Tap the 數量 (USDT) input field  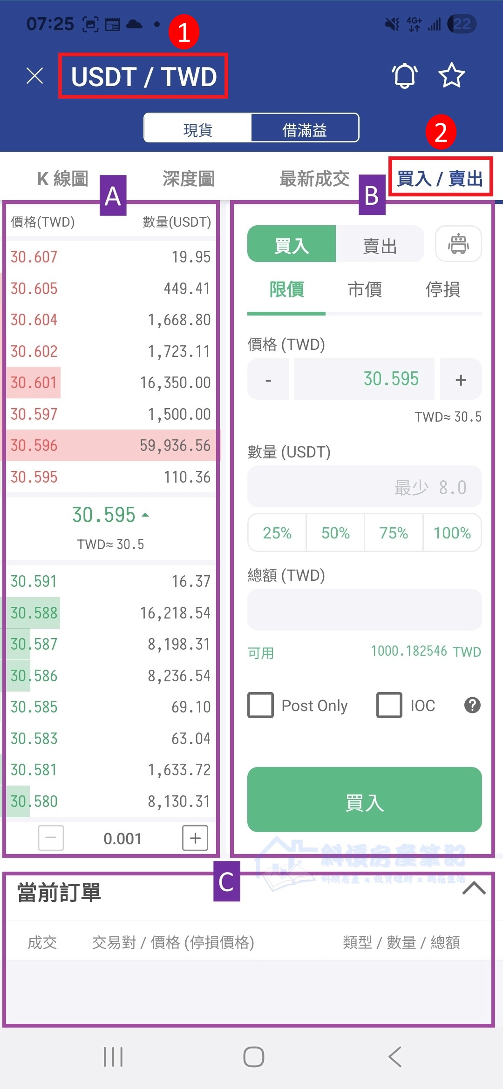point(364,487)
